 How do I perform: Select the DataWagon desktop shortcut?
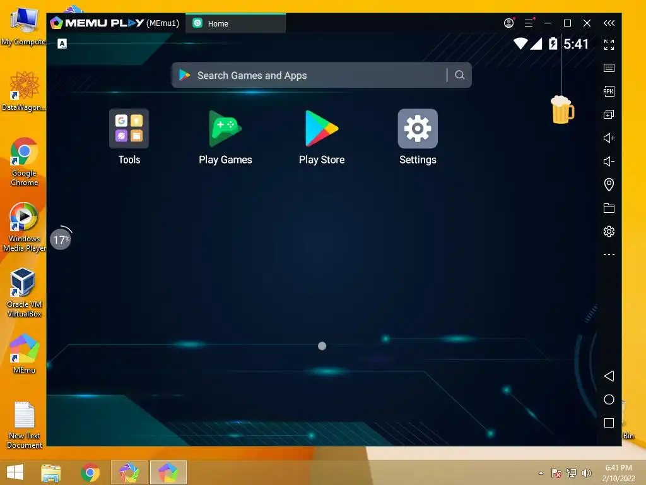click(x=25, y=91)
